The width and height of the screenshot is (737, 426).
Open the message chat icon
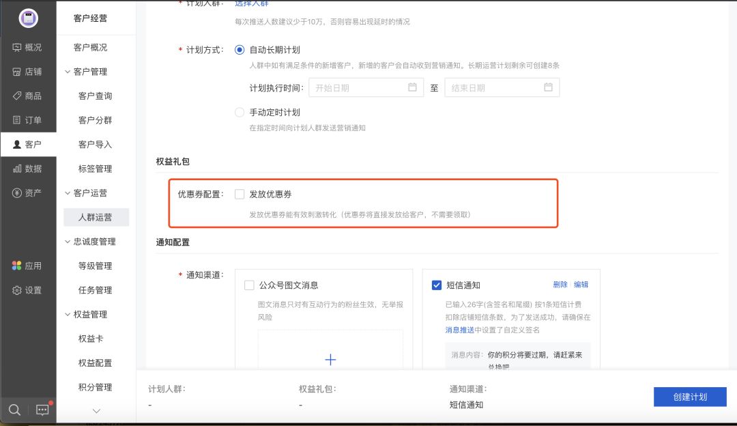42,410
